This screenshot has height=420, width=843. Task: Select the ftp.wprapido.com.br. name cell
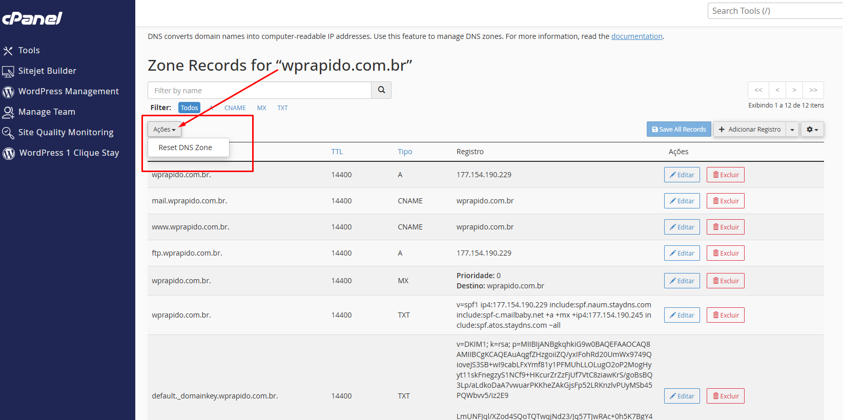[x=187, y=253]
